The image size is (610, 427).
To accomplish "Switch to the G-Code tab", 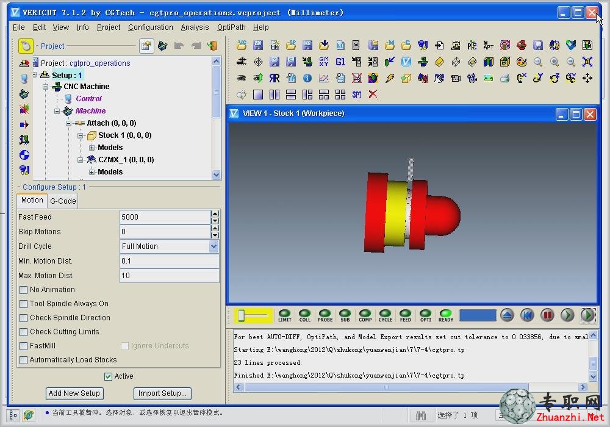I will pos(63,201).
